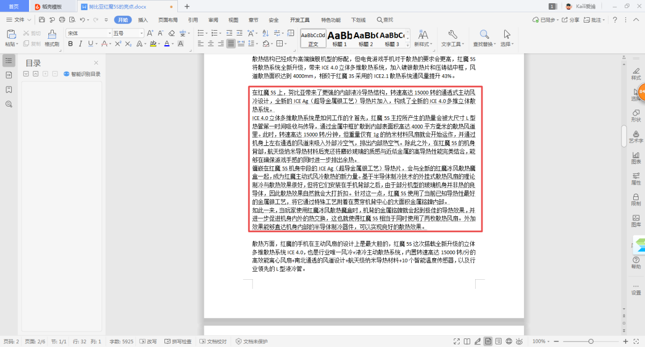The height and width of the screenshot is (347, 645).
Task: Open the font name dropdown showing 宋体
Action: (88, 33)
